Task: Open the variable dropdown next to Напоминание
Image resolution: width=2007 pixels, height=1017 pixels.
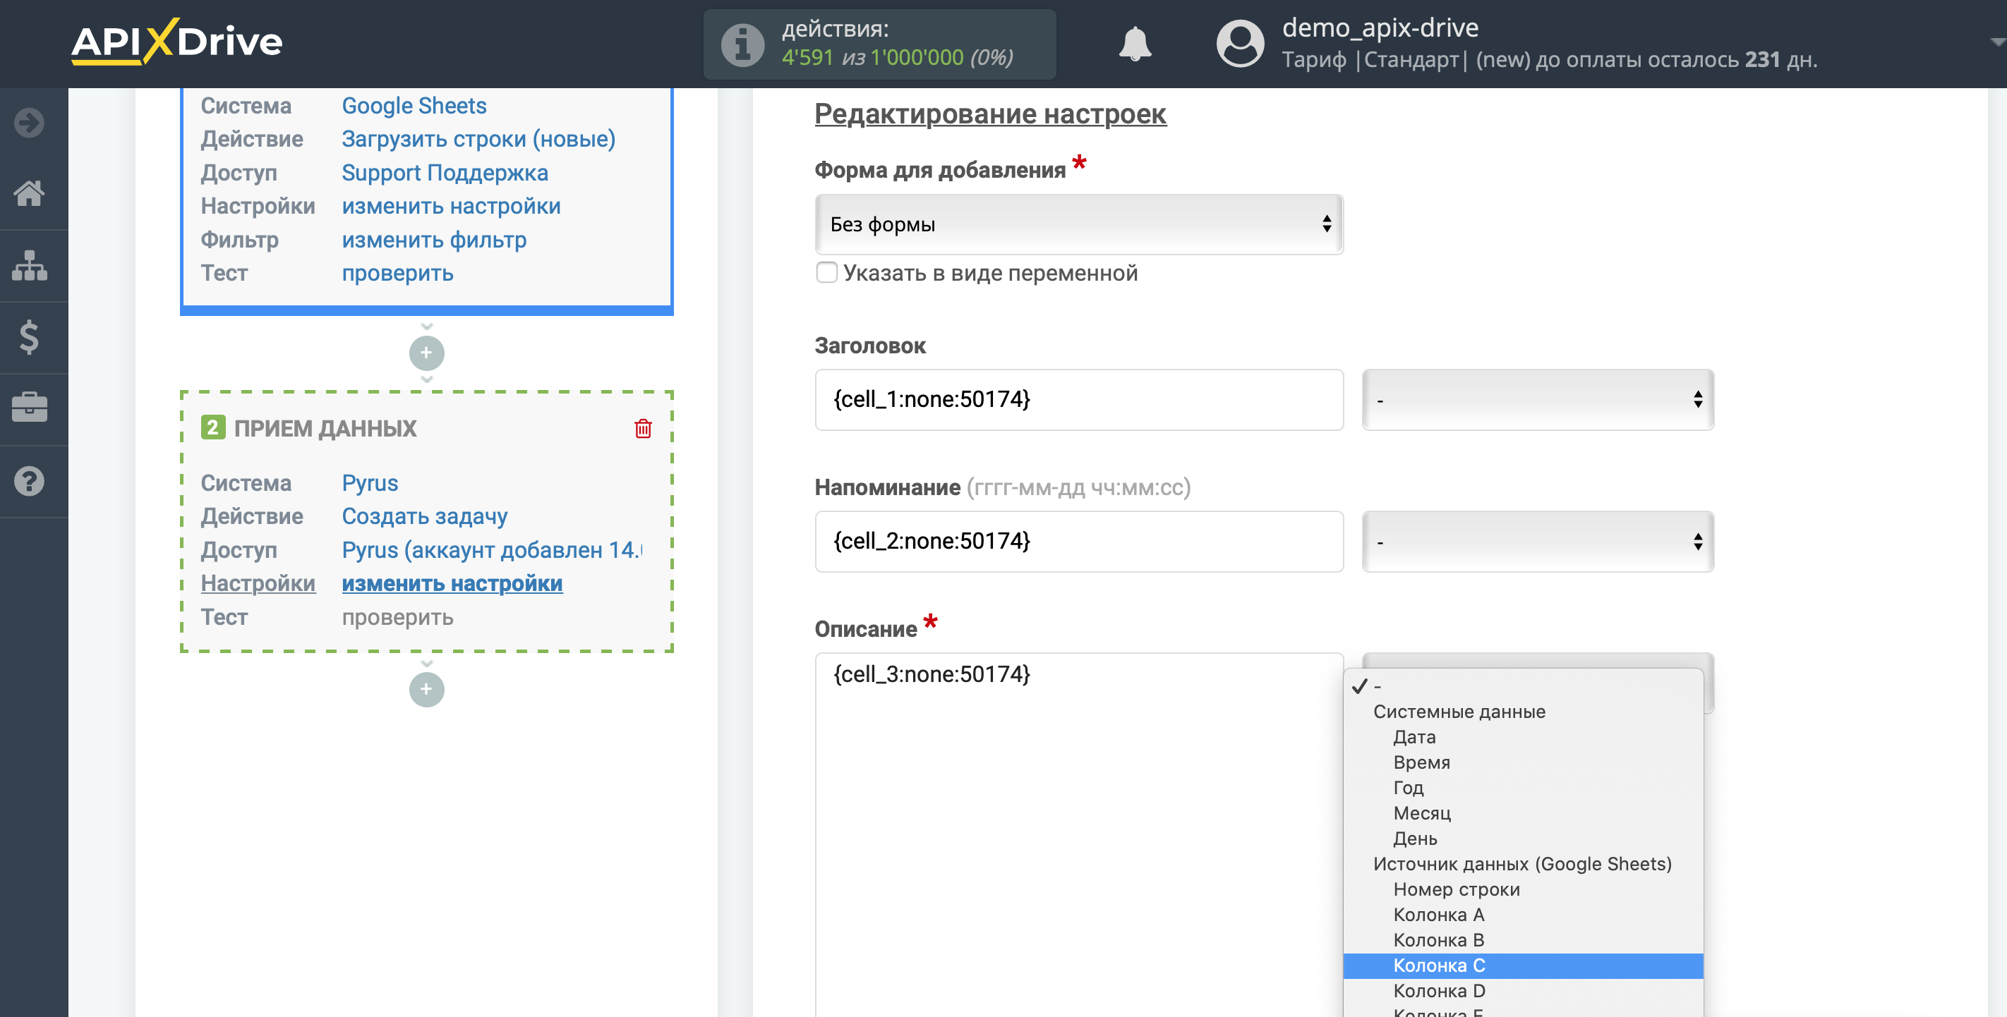Action: [x=1537, y=541]
